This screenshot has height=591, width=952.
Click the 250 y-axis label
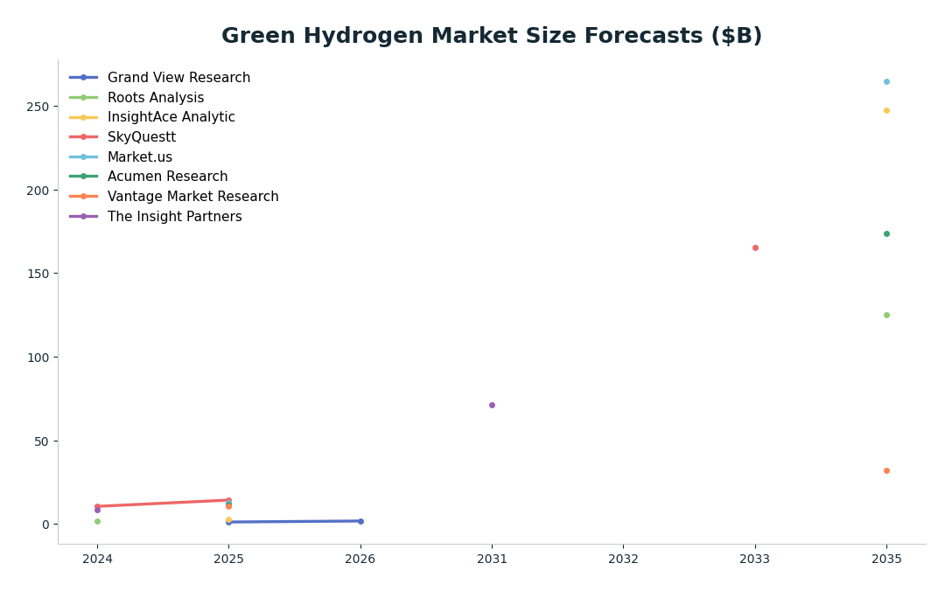pos(38,107)
